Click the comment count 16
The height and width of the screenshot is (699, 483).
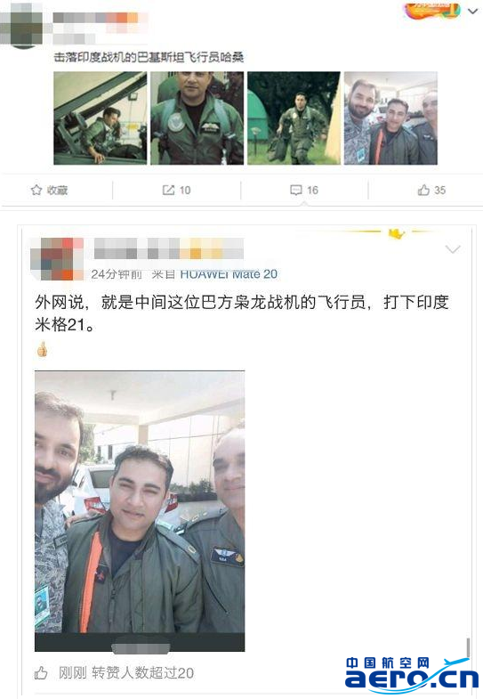312,191
